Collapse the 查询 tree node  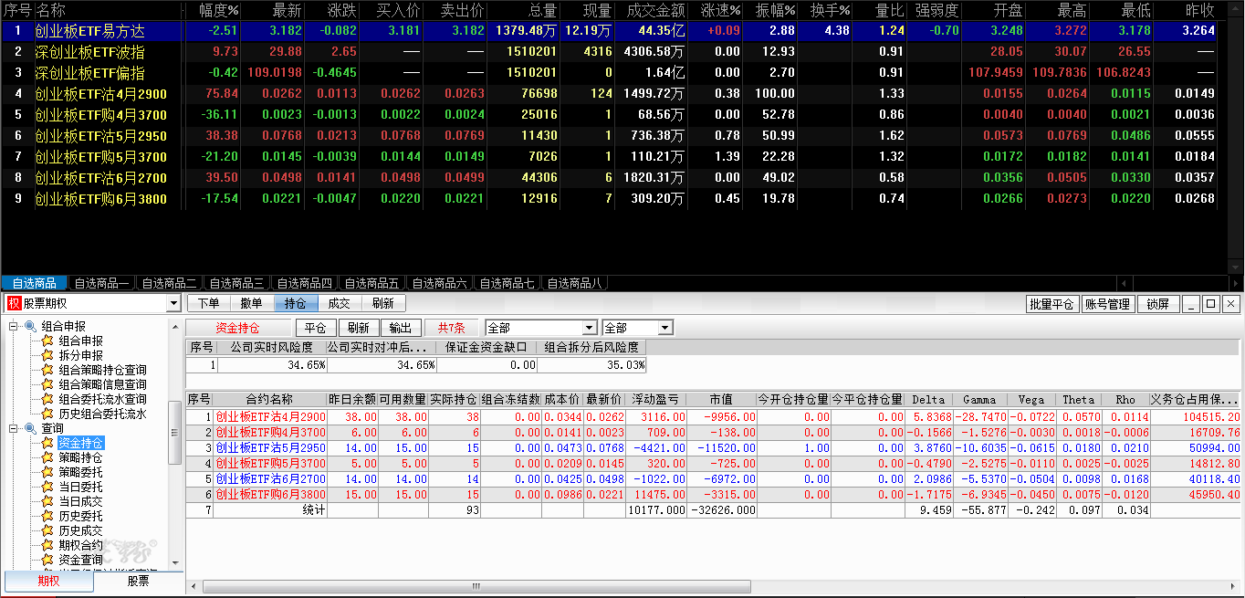pyautogui.click(x=14, y=428)
